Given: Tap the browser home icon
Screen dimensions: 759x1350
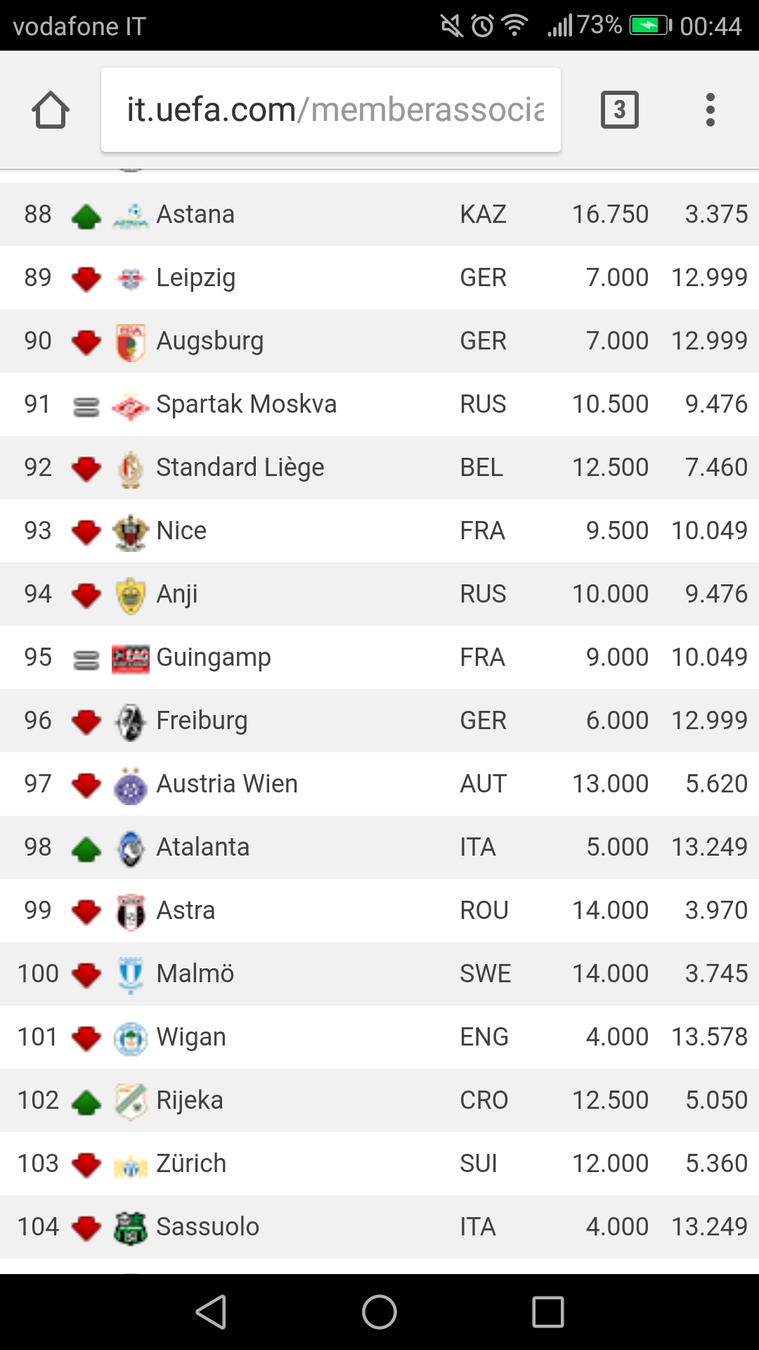Looking at the screenshot, I should [x=51, y=110].
